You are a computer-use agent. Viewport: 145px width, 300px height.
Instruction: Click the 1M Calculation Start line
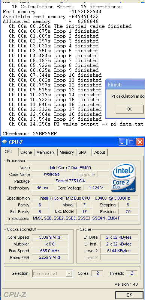(x=67, y=7)
